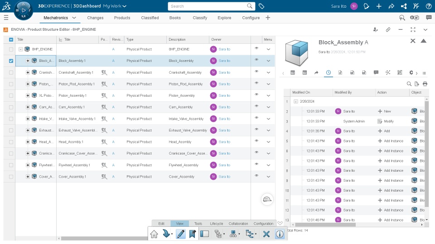Click the Home icon in the bottom toolbar
The width and height of the screenshot is (435, 244).
[x=154, y=234]
